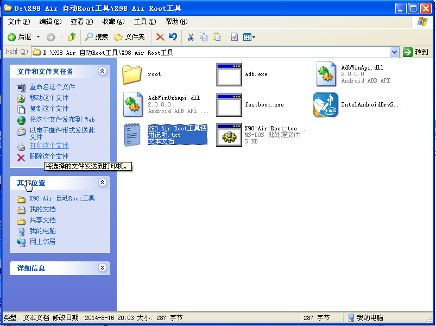Open the 工具(T) menu
Screen dimensions: 436x326
144,21
